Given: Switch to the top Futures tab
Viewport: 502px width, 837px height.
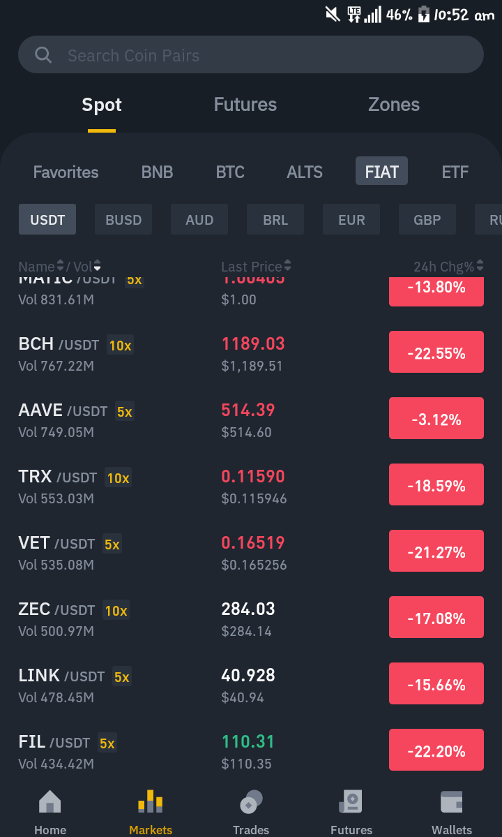Looking at the screenshot, I should click(245, 105).
